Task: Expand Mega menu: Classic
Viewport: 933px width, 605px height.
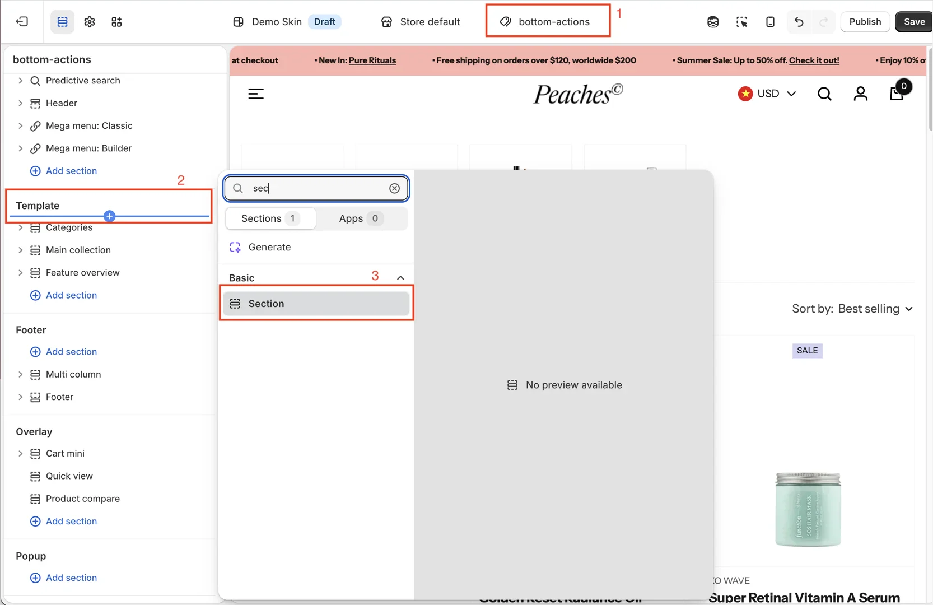Action: click(x=21, y=125)
